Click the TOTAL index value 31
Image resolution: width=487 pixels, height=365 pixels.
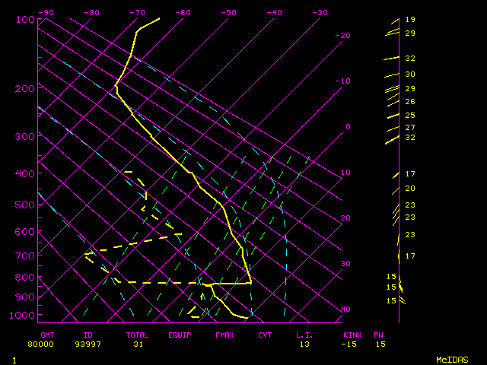[138, 344]
